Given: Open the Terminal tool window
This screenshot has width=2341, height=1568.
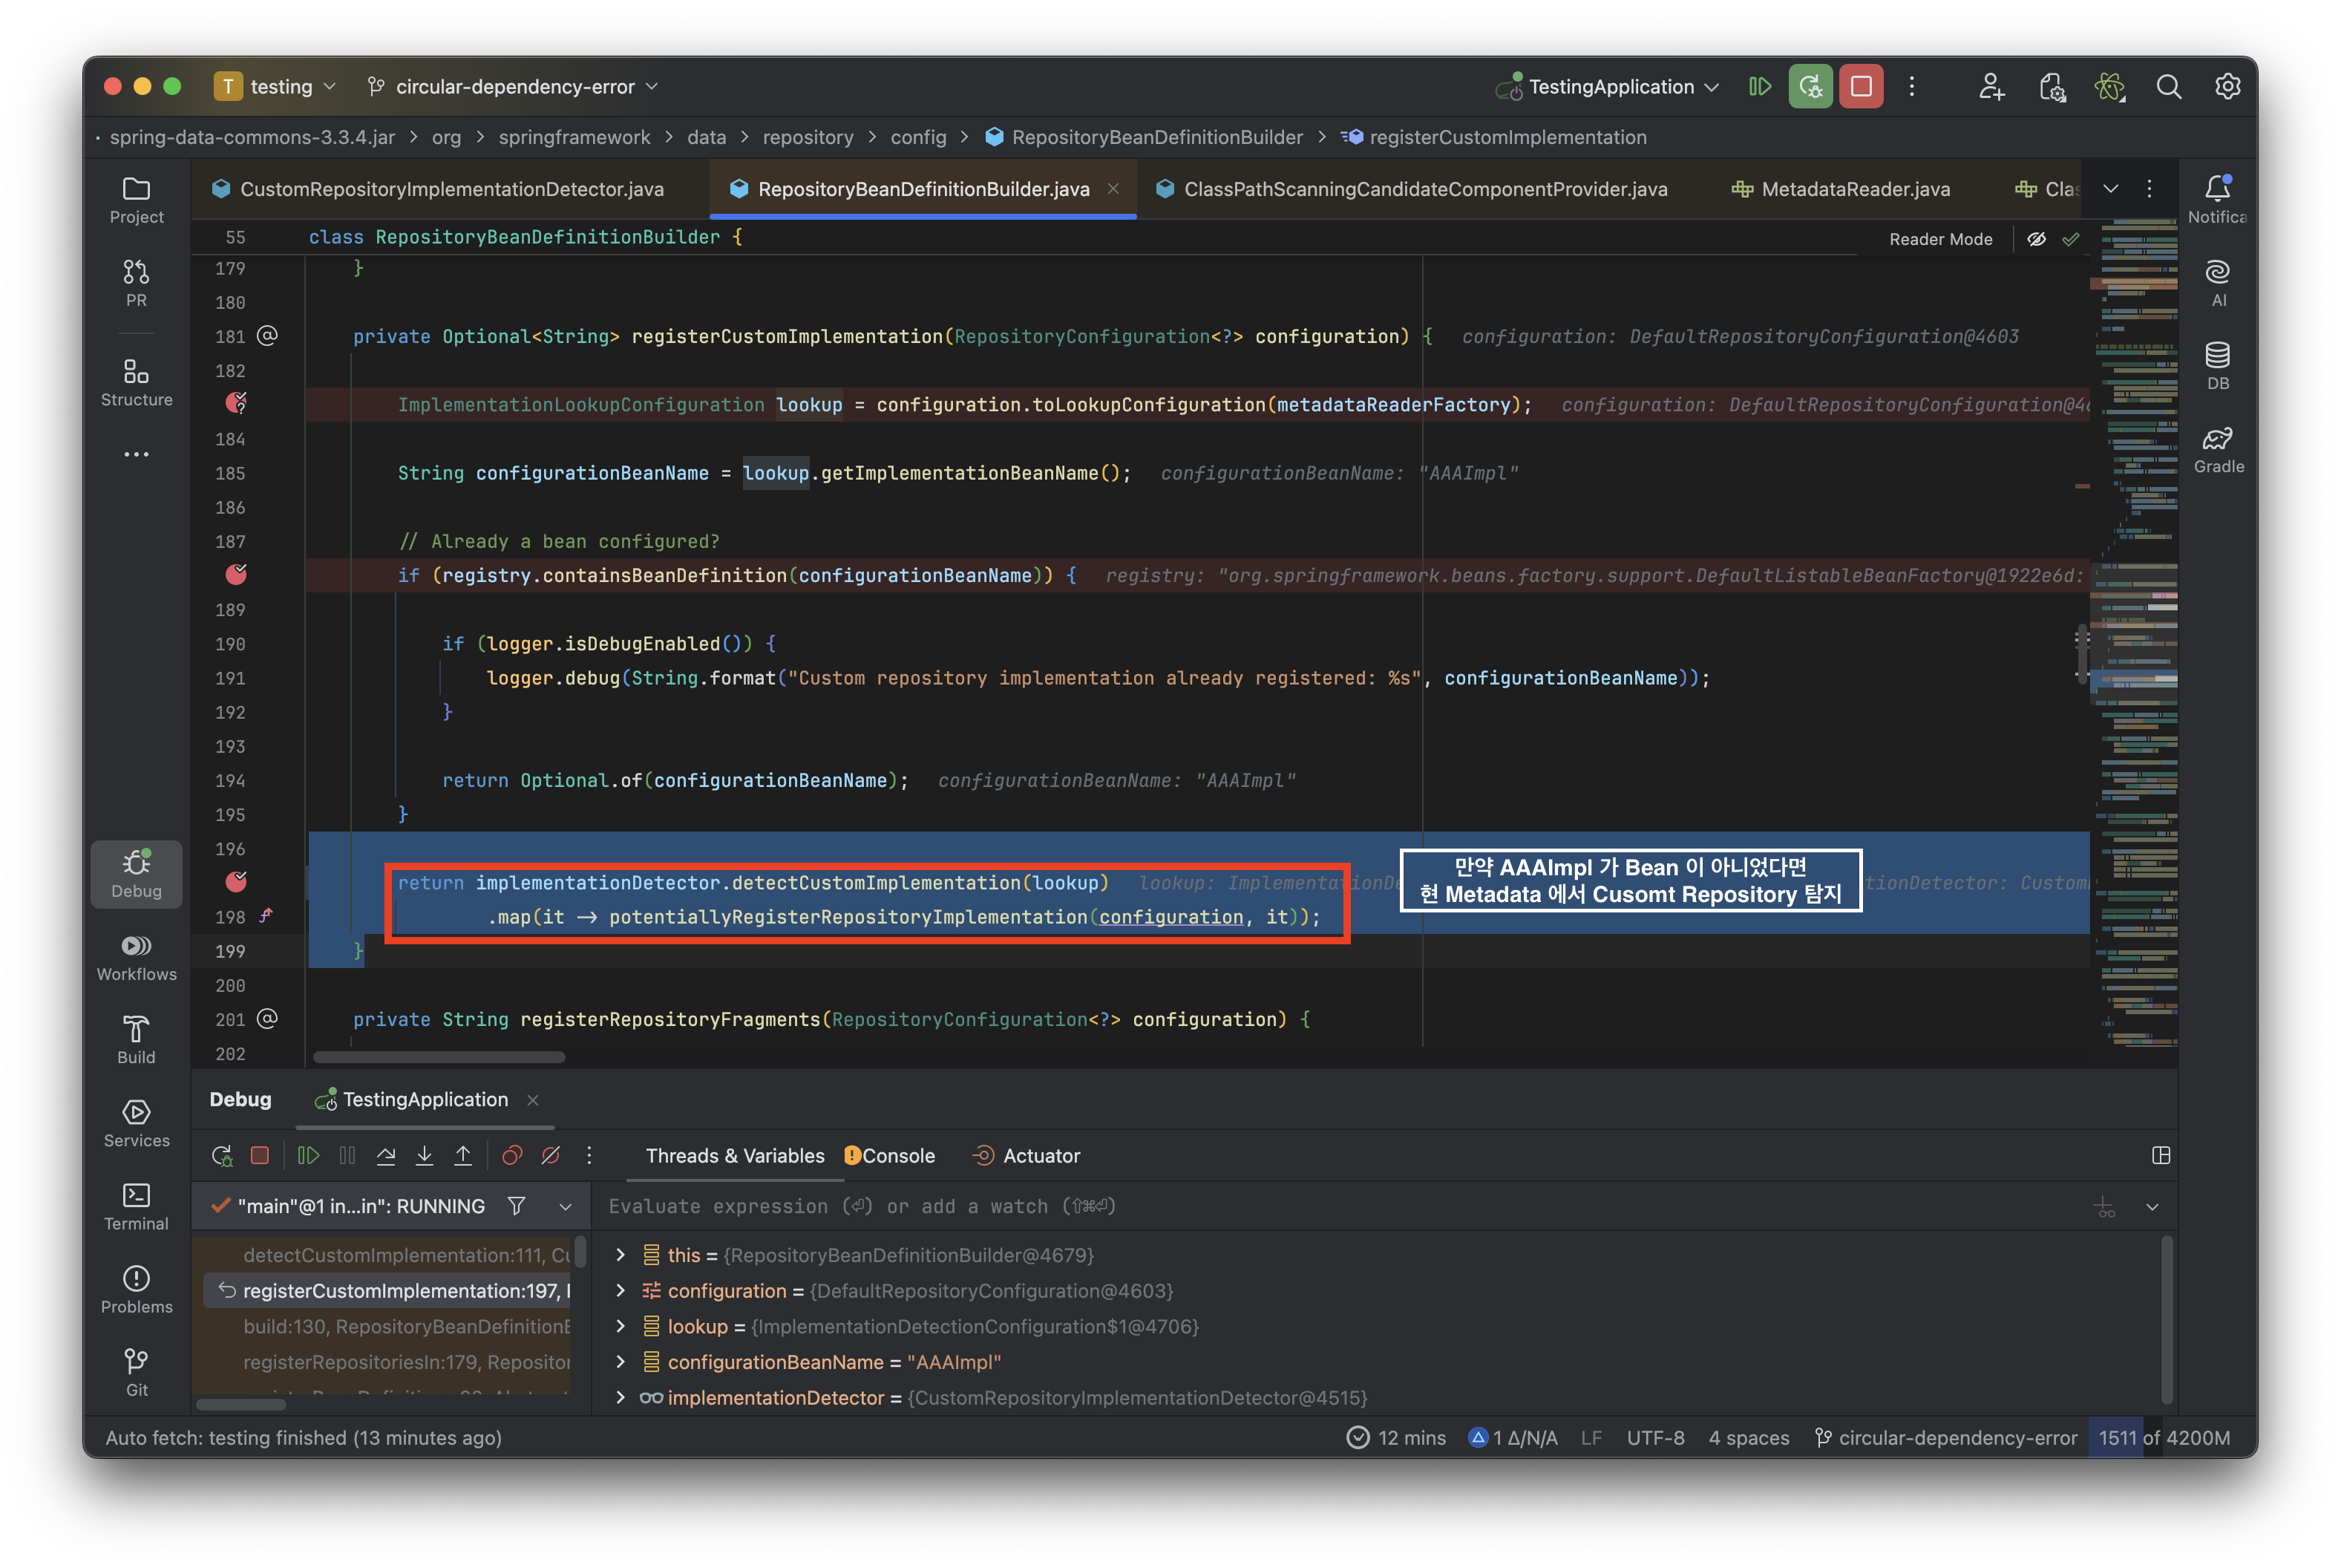Looking at the screenshot, I should pos(136,1206).
